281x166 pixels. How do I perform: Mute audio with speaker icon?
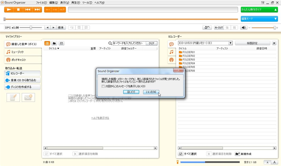[x=244, y=28]
